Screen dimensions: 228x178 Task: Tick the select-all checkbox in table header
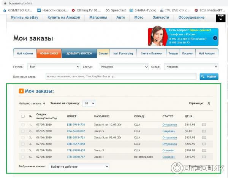tap(23, 116)
